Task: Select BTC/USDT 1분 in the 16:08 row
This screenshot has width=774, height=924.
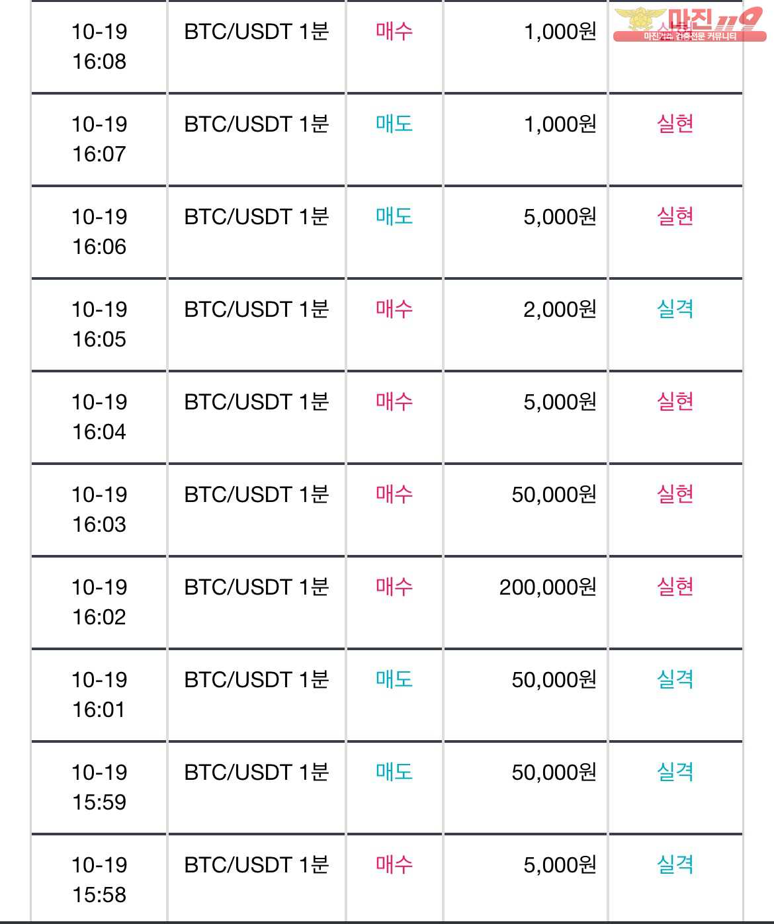Action: [x=257, y=32]
